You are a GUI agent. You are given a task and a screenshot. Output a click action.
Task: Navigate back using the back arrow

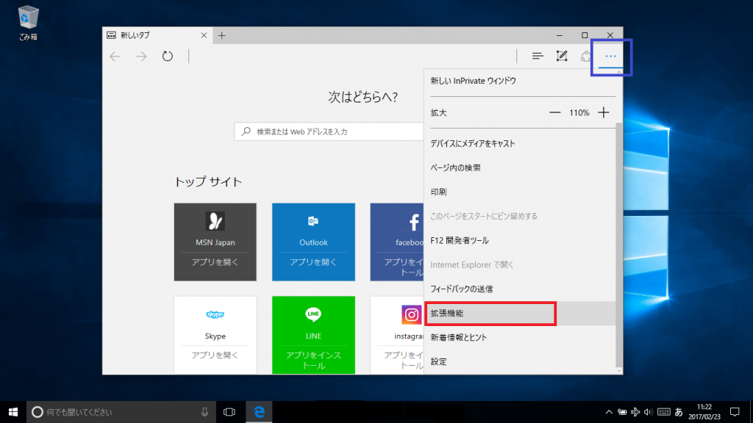pos(114,56)
